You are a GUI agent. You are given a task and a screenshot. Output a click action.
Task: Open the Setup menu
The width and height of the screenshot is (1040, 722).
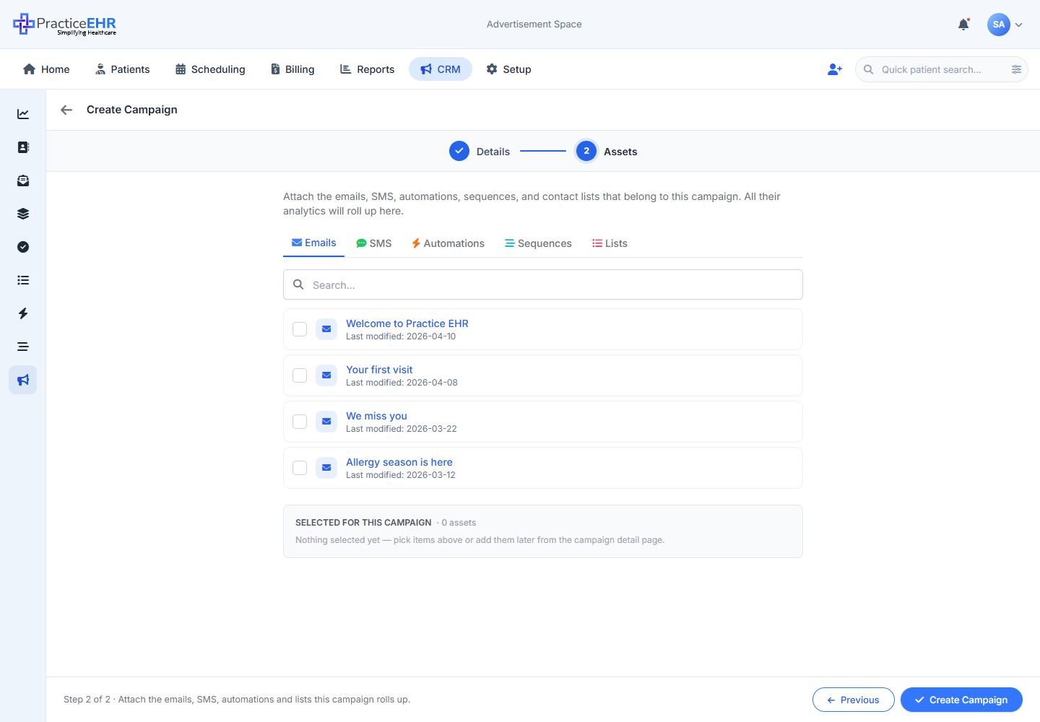(508, 69)
